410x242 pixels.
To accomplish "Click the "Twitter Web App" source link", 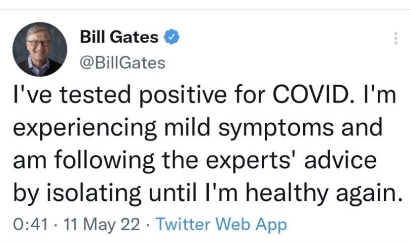I will (222, 225).
